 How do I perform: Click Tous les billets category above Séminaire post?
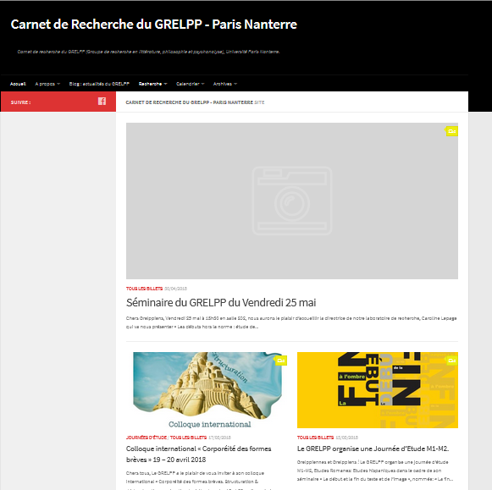click(144, 289)
